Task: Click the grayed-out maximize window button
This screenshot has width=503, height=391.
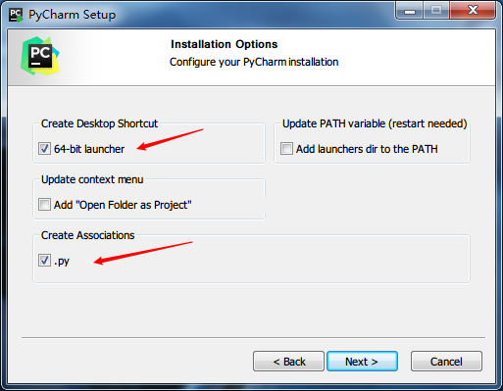Action: [436, 11]
